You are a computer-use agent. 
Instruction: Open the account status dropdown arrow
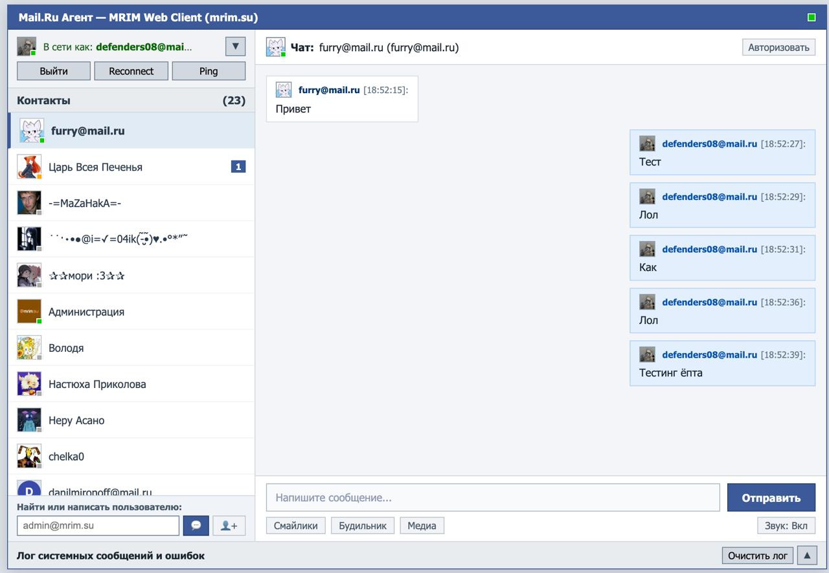(x=235, y=47)
